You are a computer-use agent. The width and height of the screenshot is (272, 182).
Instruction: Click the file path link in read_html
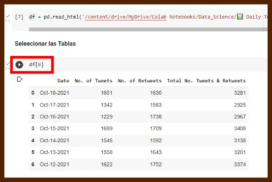(x=125, y=17)
